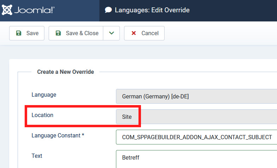Click the Create a New Override legend

click(x=66, y=72)
